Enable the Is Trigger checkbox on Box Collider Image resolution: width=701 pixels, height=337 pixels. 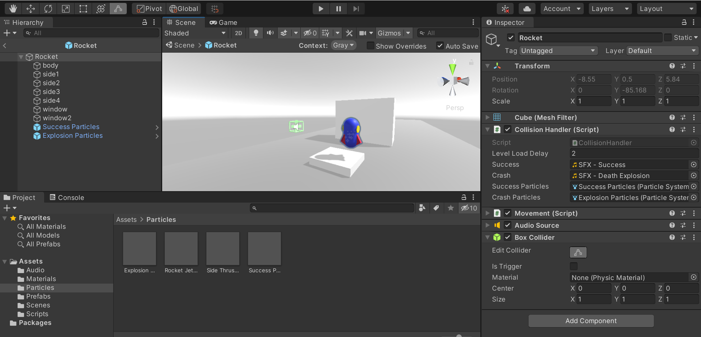pyautogui.click(x=574, y=266)
